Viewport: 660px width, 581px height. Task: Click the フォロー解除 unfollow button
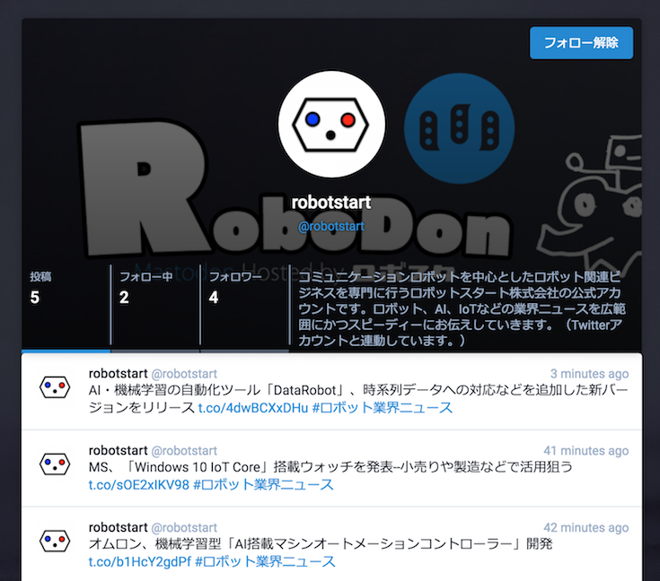point(581,43)
